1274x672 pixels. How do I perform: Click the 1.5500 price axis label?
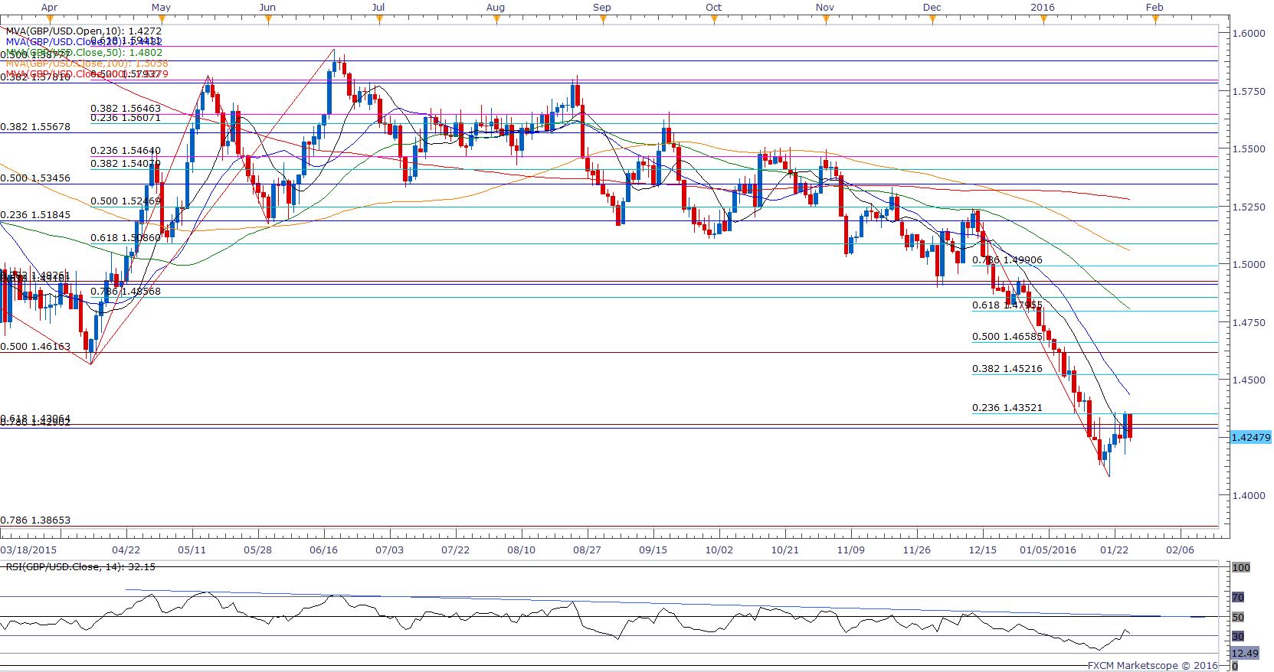tap(1249, 148)
